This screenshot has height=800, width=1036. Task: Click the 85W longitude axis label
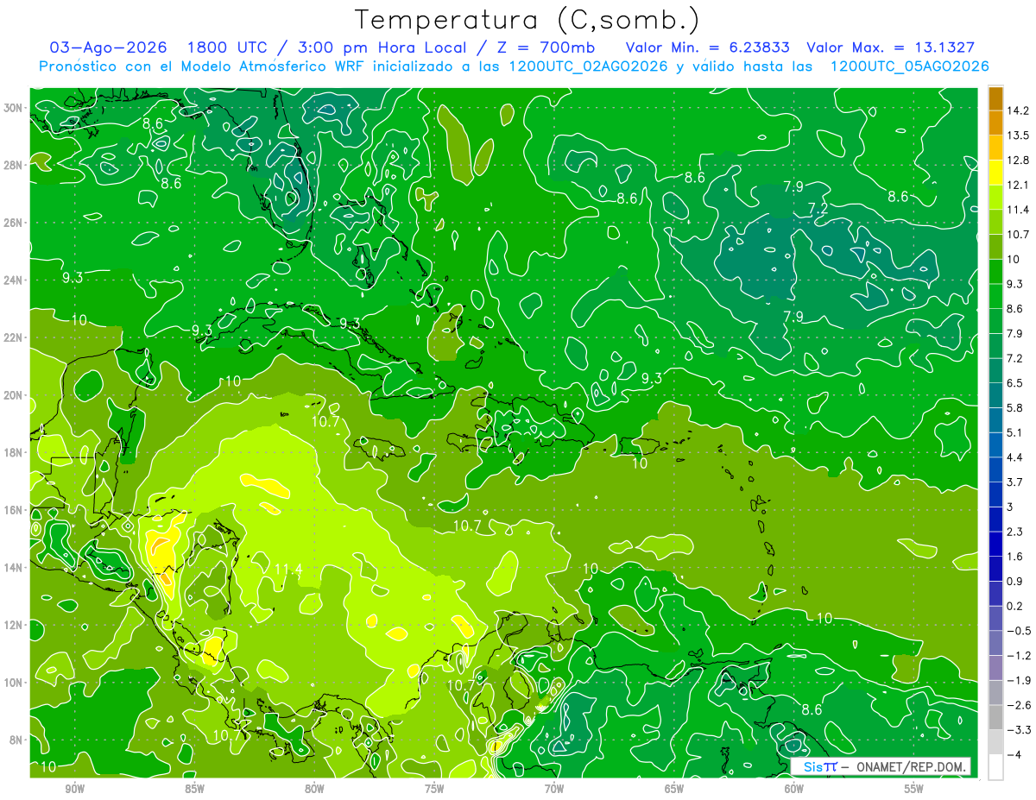(x=194, y=789)
